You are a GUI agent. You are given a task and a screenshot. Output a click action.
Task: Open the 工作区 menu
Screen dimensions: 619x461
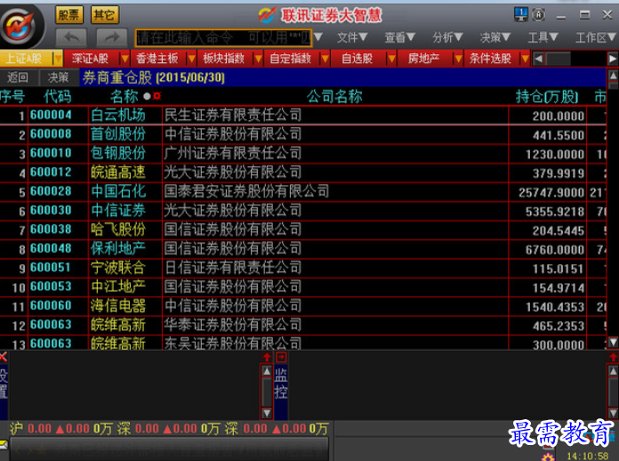596,37
